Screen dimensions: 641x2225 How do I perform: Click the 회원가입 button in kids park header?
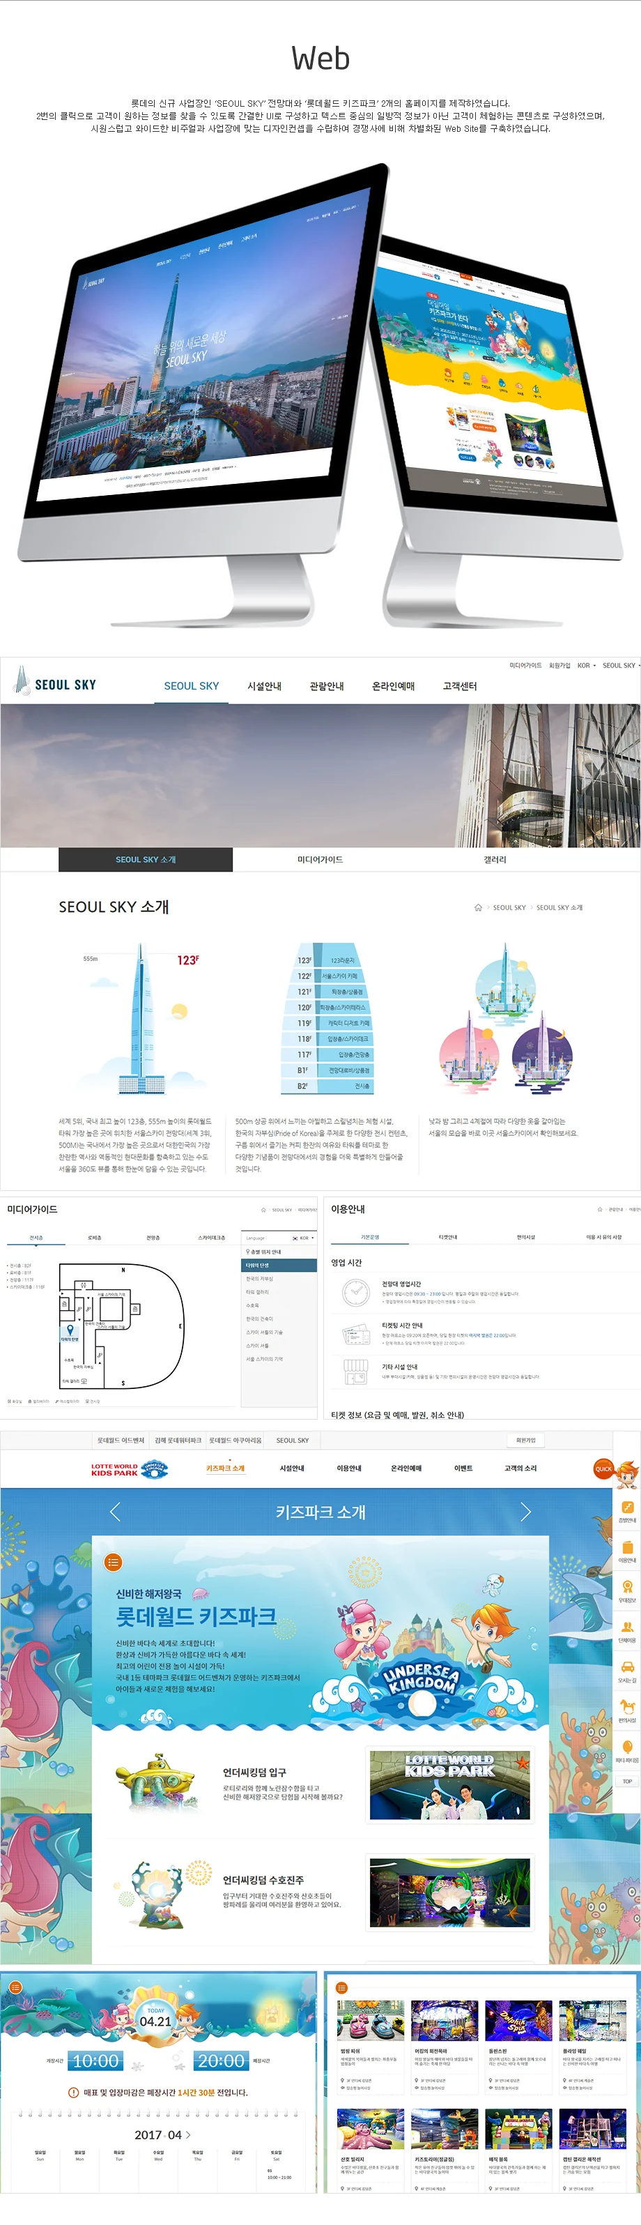(525, 1440)
